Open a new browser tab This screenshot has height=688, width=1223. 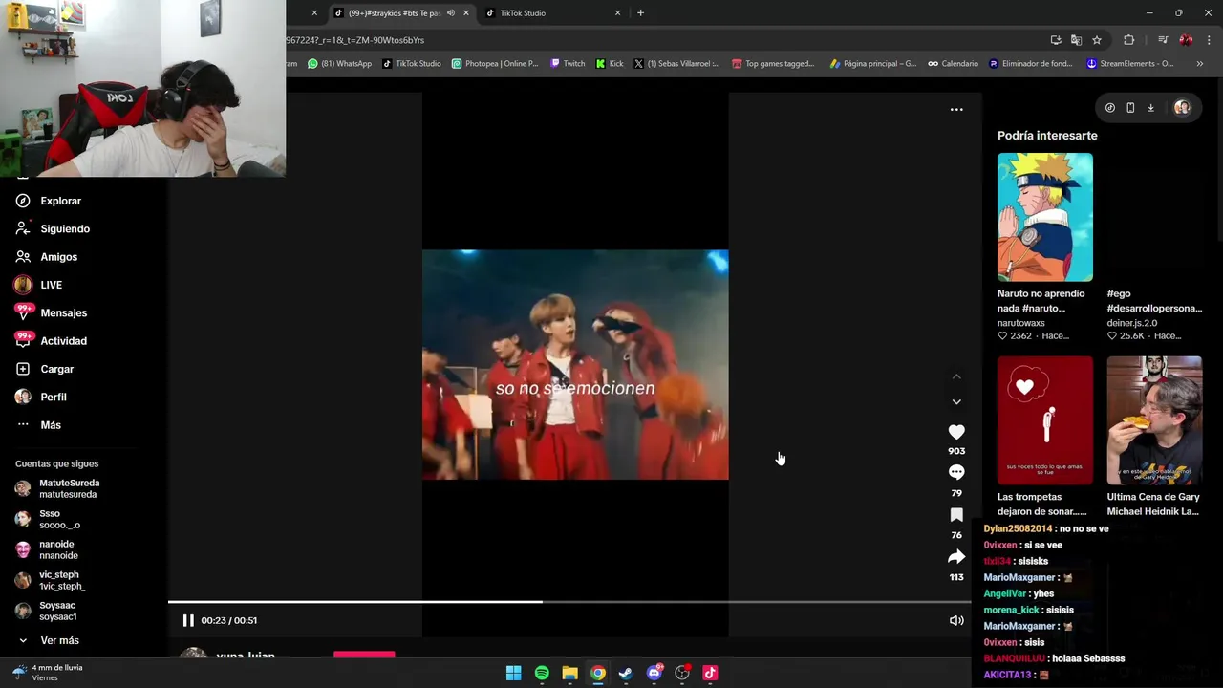640,13
